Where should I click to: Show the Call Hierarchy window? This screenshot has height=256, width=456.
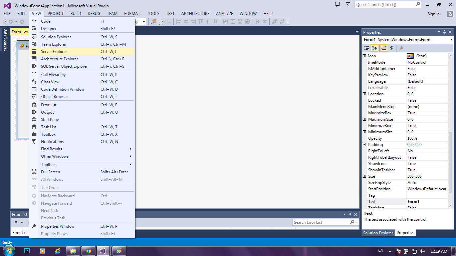(82, 75)
